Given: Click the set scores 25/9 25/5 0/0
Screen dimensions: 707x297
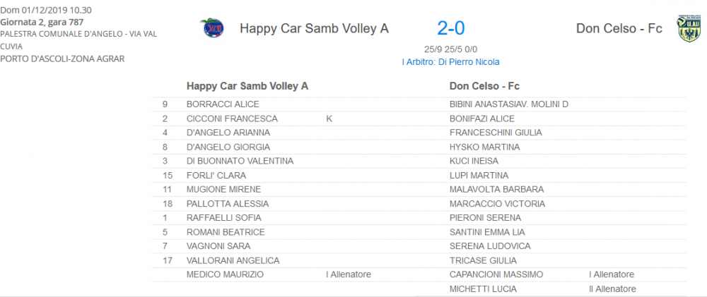Looking at the screenshot, I should tap(450, 49).
